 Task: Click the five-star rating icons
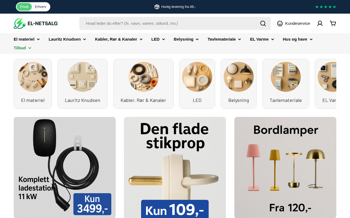point(326,7)
